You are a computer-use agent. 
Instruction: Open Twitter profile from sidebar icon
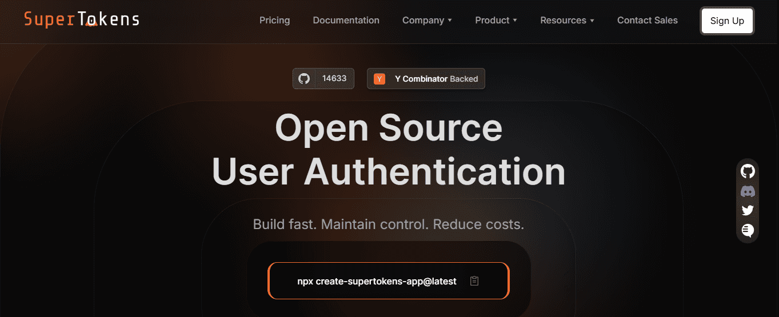[x=748, y=210]
